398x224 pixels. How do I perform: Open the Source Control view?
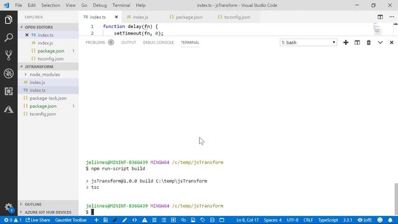pyautogui.click(x=8, y=55)
